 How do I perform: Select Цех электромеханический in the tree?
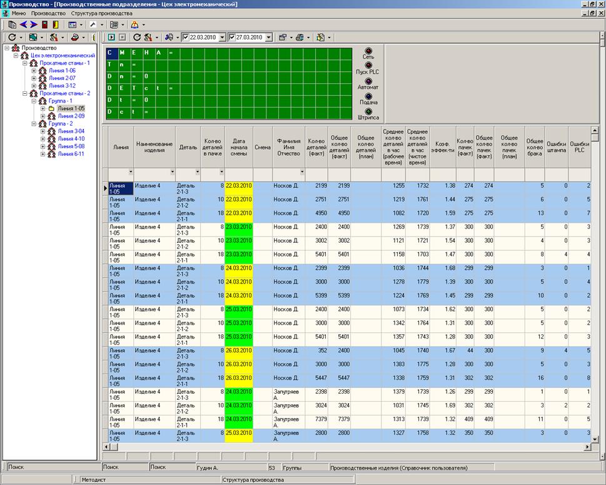click(63, 56)
